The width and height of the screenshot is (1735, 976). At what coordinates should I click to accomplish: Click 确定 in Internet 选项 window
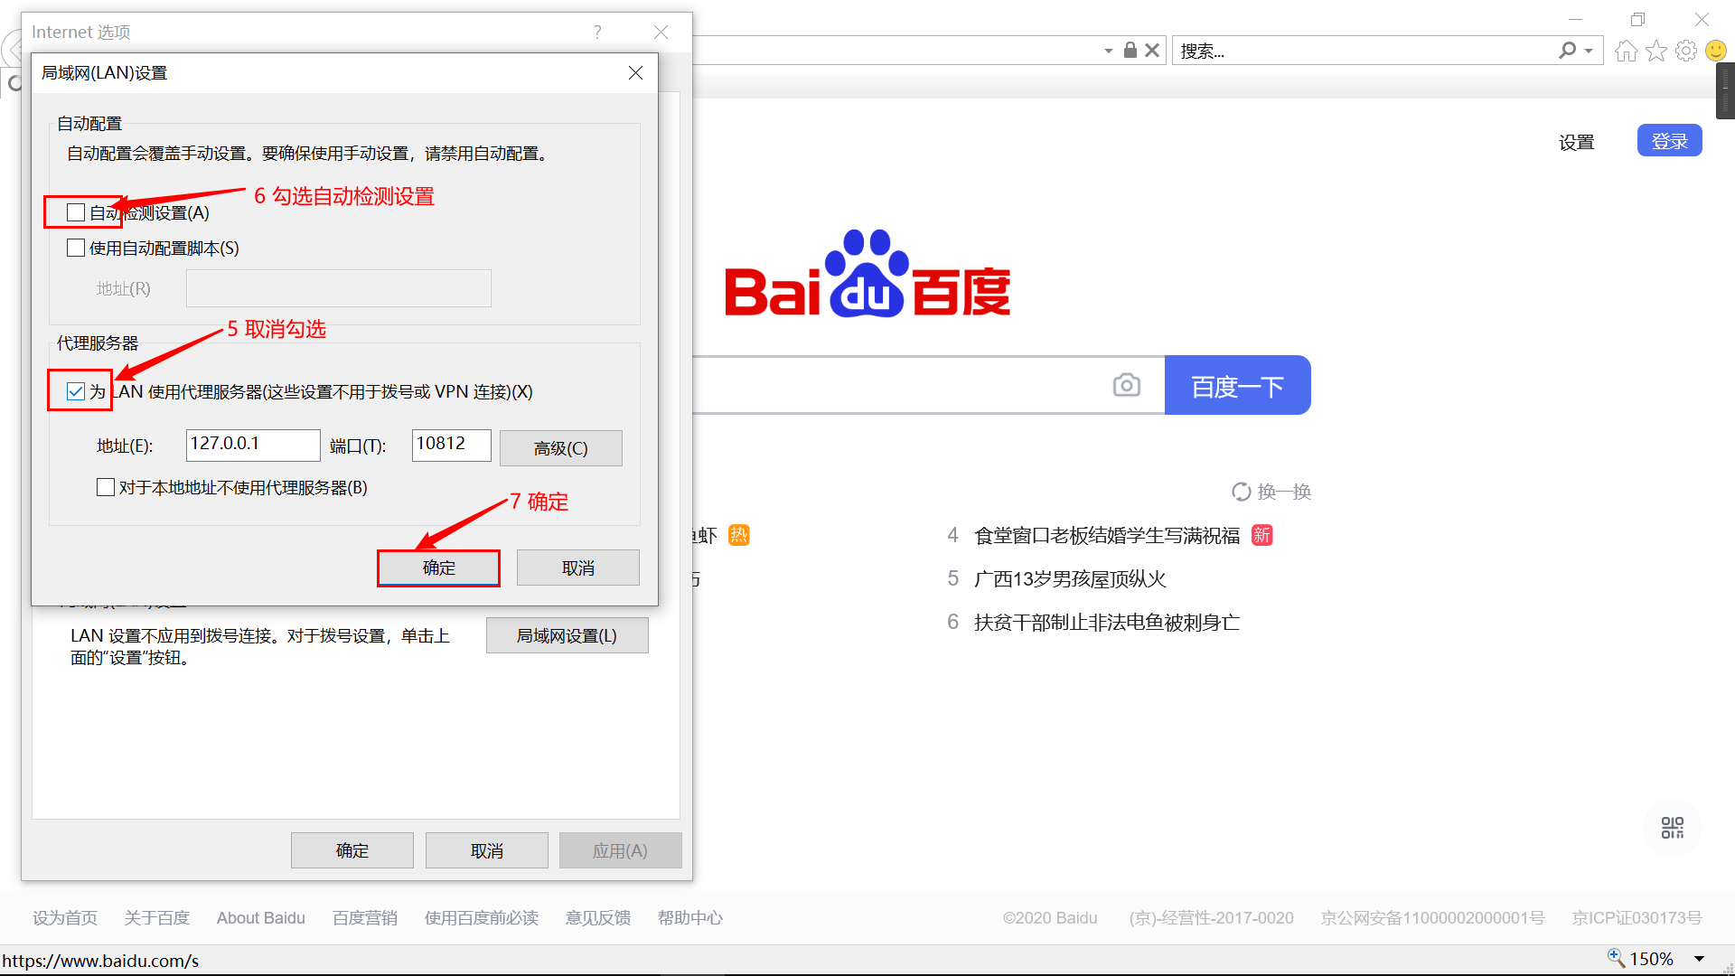click(352, 851)
